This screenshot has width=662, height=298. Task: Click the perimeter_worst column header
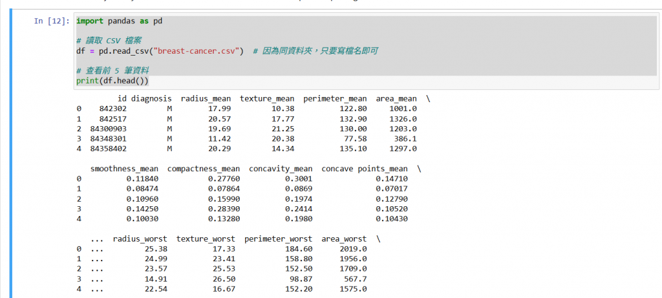coord(278,239)
